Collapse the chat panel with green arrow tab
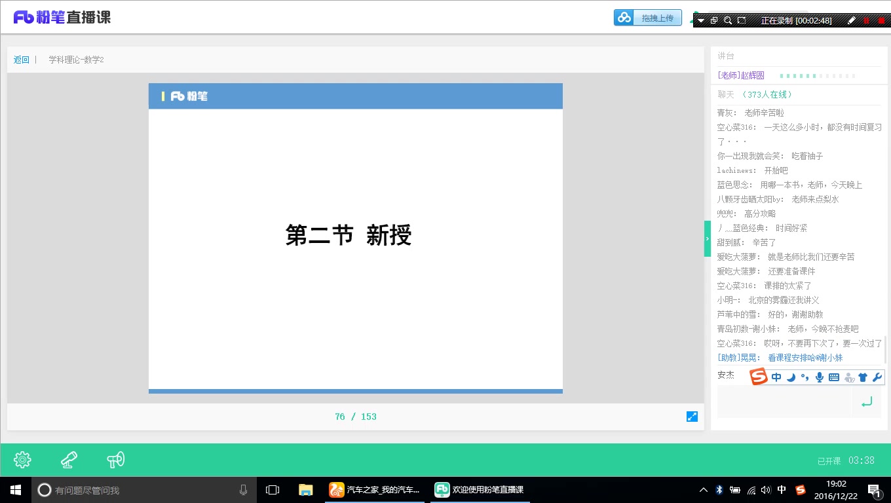 tap(708, 238)
